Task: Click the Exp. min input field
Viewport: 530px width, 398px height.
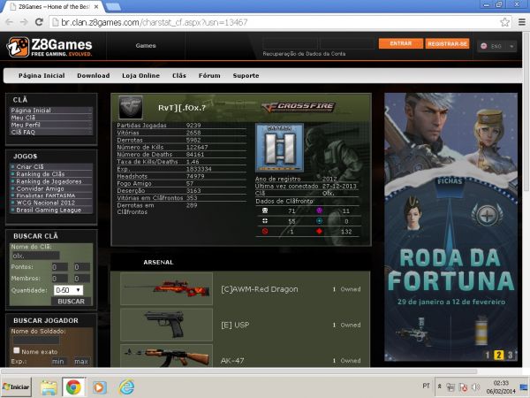Action: pyautogui.click(x=59, y=362)
